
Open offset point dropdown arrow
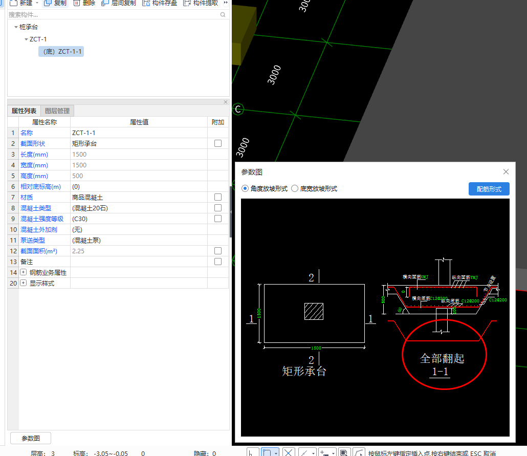click(333, 453)
